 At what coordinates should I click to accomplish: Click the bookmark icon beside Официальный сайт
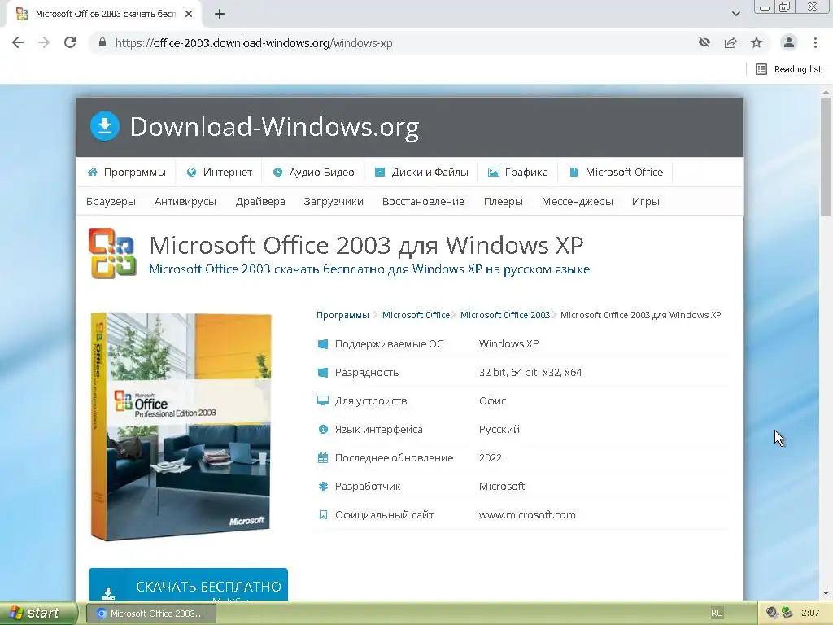pyautogui.click(x=323, y=514)
